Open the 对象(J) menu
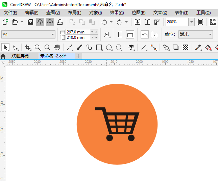This screenshot has height=181, width=218. click(x=96, y=13)
